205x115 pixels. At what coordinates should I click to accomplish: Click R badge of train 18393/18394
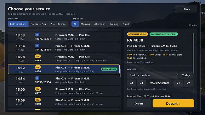pos(37,78)
